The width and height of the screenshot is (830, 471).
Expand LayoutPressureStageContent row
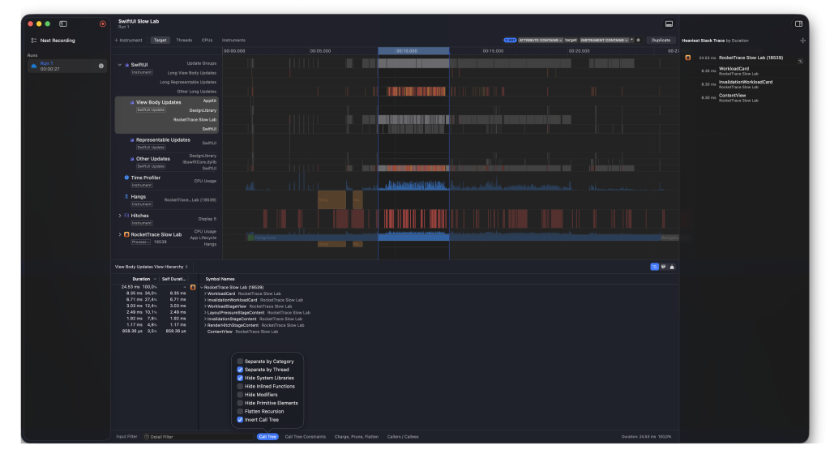(x=205, y=313)
